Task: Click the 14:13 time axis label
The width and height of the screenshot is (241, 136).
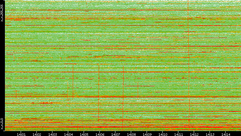Action: (210, 134)
